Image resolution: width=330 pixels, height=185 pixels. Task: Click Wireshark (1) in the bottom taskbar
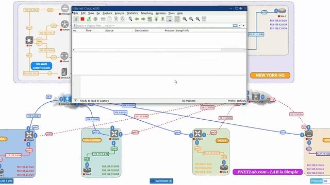[161, 181]
